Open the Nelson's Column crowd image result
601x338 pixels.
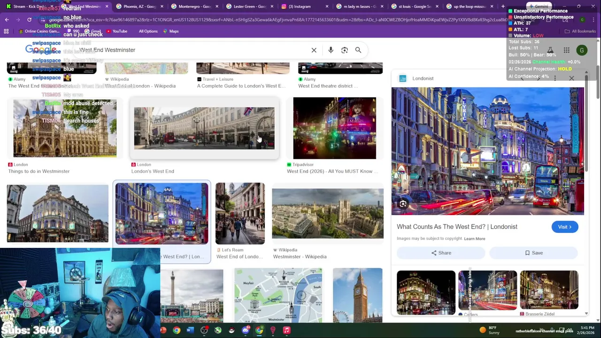click(192, 295)
